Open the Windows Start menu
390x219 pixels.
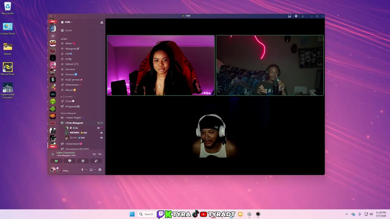(x=132, y=214)
